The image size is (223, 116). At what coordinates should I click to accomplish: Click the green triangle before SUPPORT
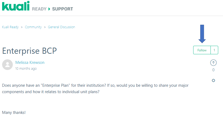[x=49, y=9]
